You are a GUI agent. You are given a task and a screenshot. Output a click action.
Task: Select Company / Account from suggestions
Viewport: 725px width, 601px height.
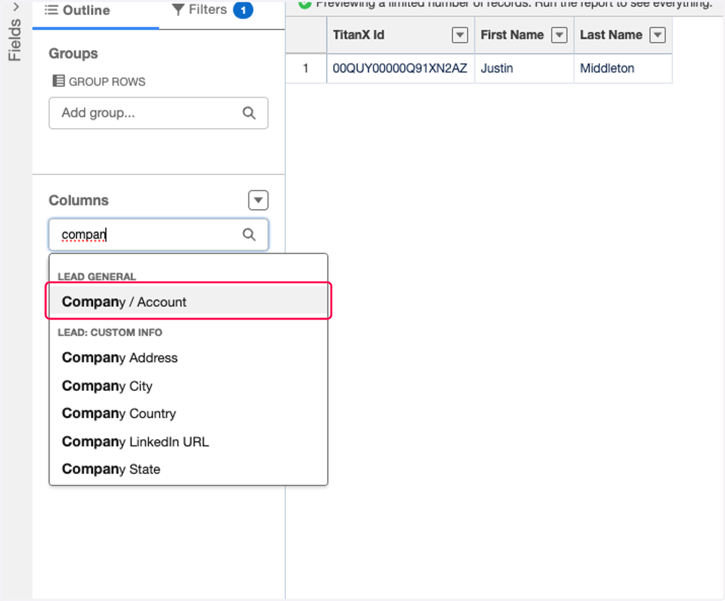(x=188, y=301)
